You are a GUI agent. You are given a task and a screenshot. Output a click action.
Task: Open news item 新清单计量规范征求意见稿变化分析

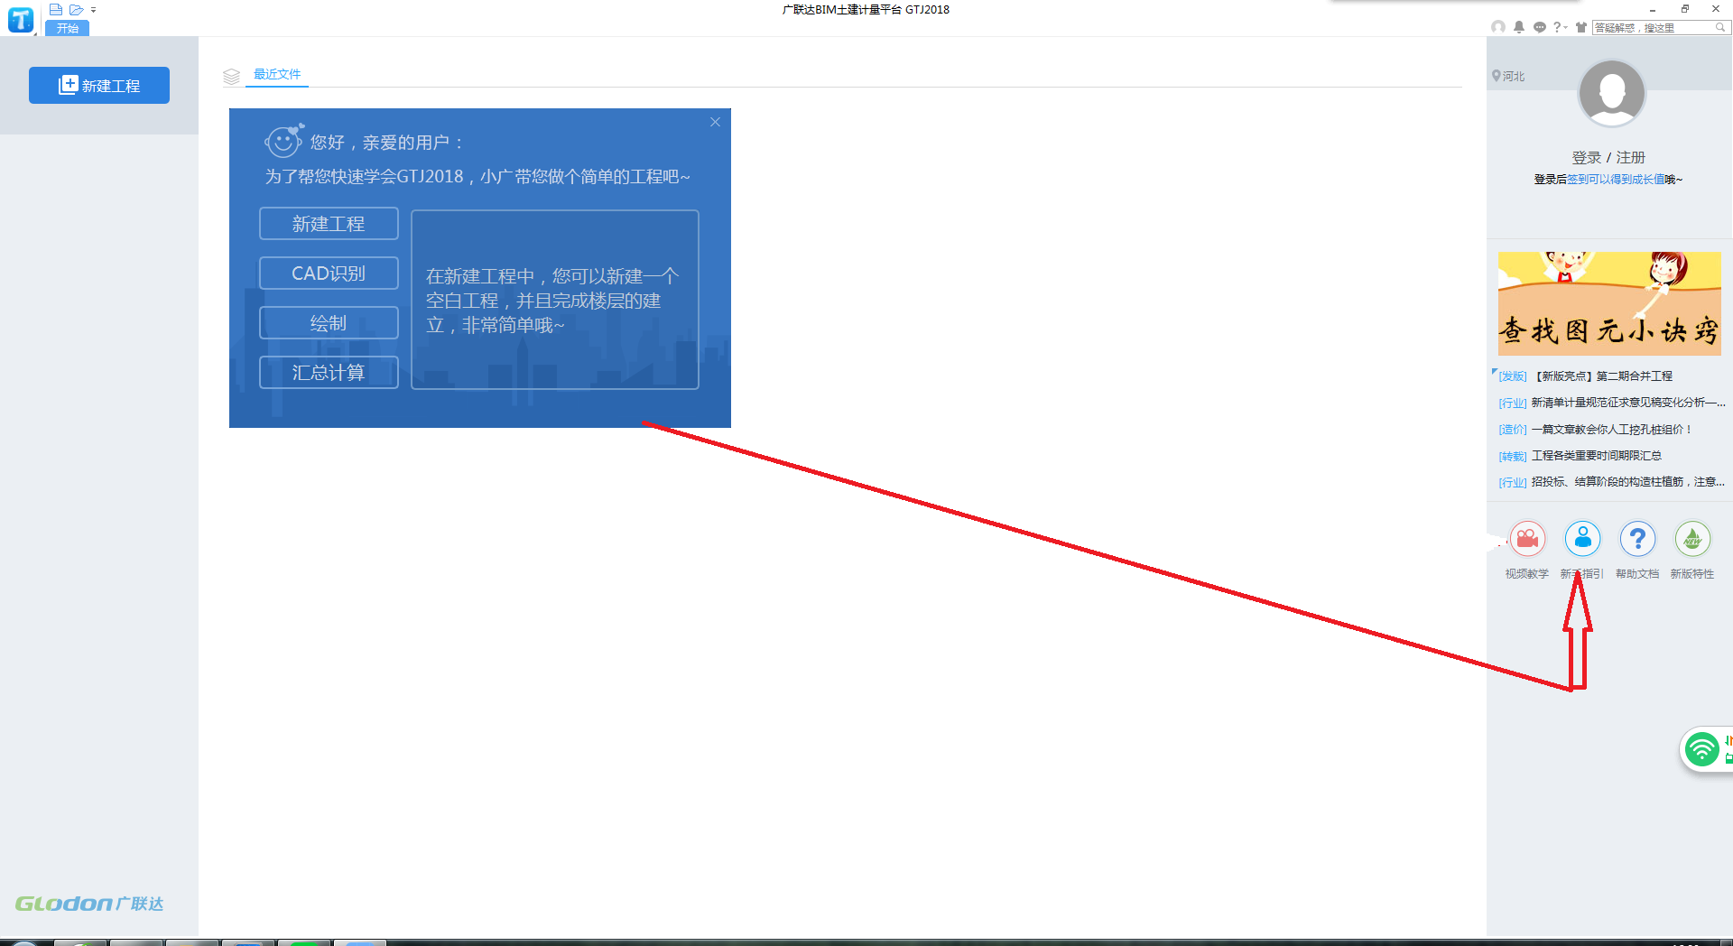[1628, 403]
